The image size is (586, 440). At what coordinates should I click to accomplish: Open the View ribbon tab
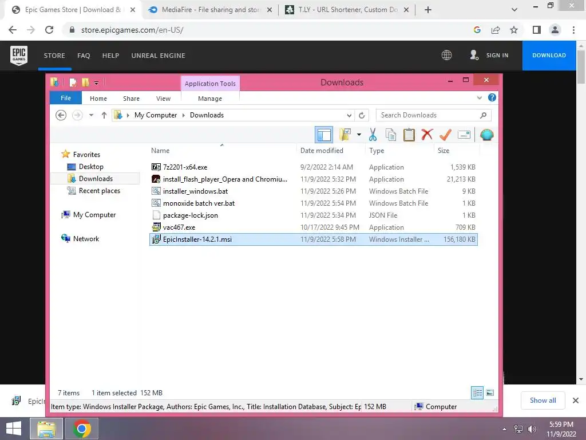(163, 99)
